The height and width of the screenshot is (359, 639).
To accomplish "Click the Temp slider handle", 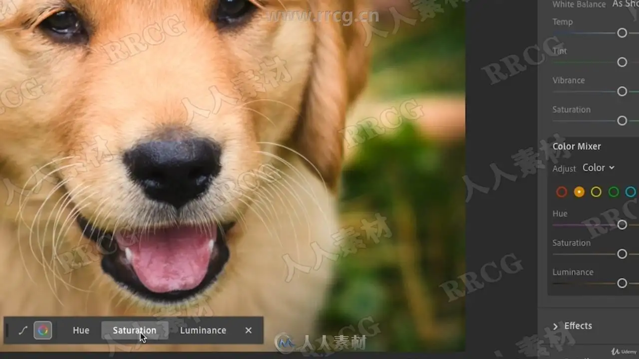I will pyautogui.click(x=622, y=33).
